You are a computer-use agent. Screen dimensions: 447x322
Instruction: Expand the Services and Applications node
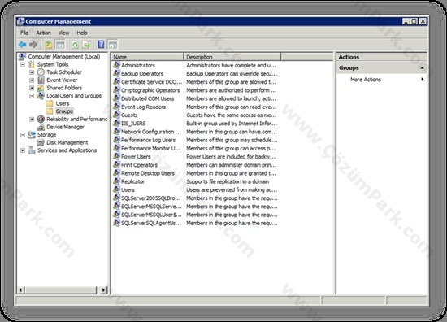pos(23,150)
